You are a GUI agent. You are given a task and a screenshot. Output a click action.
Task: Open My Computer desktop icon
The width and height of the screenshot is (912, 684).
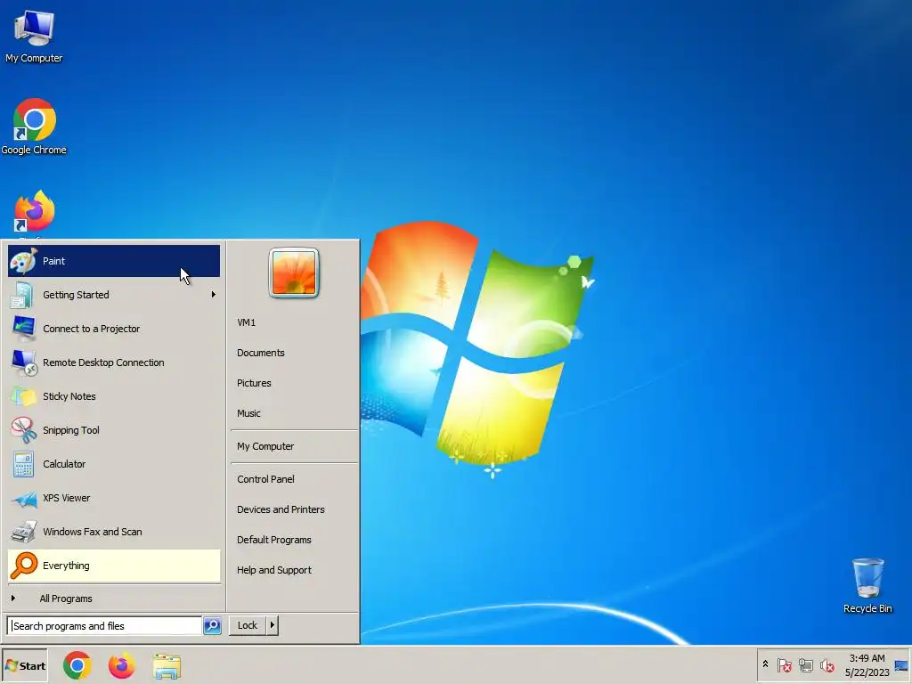pyautogui.click(x=34, y=36)
